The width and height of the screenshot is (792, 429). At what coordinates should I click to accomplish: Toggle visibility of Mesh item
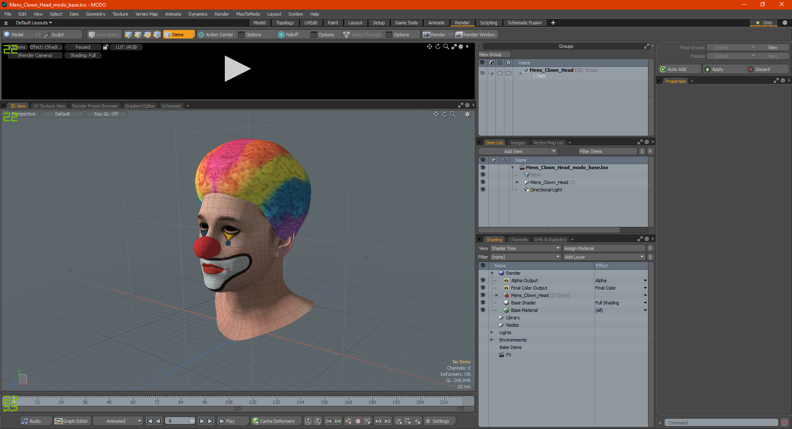point(483,175)
